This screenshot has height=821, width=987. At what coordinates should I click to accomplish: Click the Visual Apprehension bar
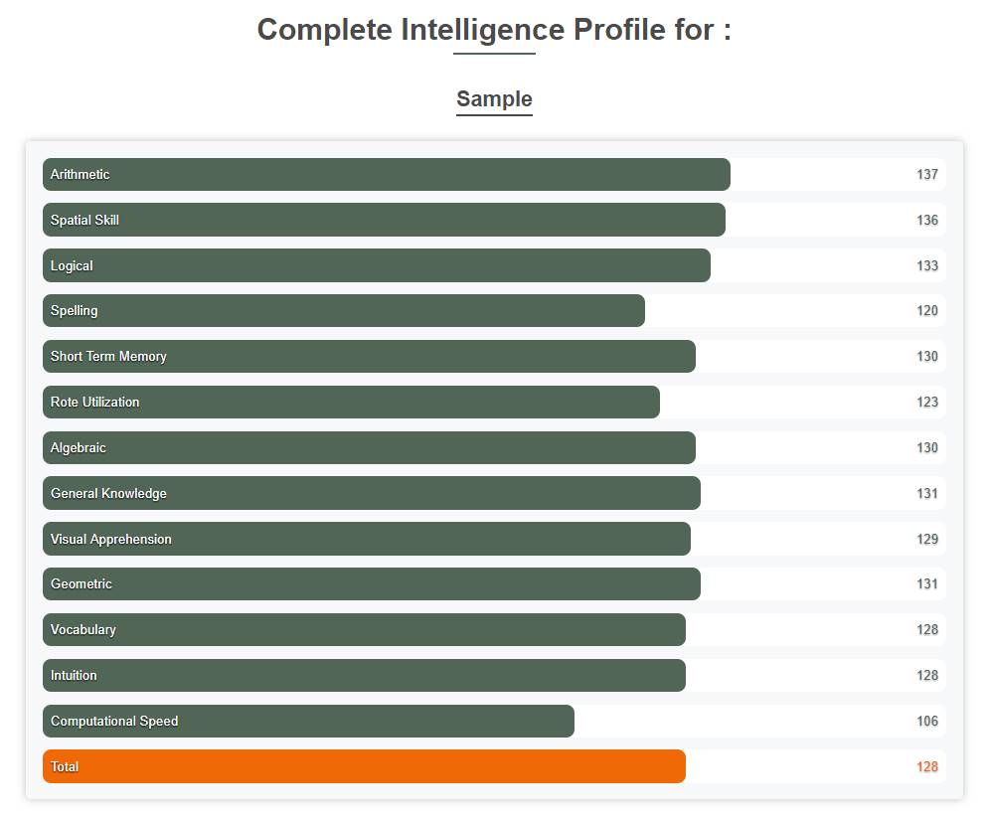pos(367,539)
